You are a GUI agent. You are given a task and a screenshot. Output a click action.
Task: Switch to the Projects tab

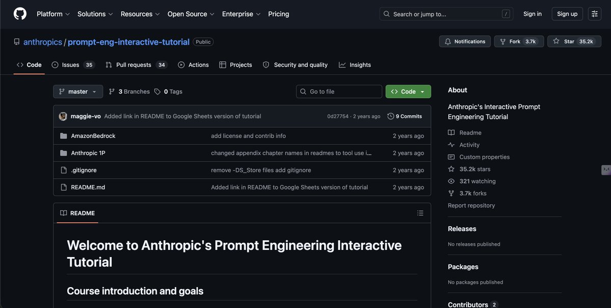point(236,65)
